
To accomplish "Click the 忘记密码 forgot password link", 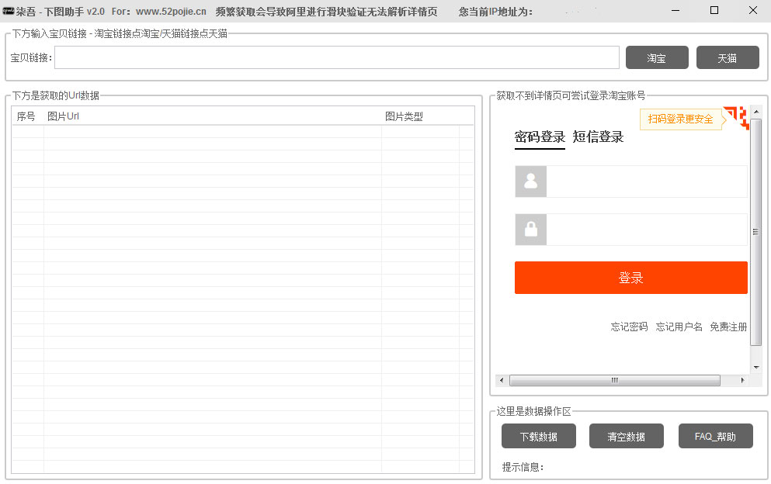I will 629,327.
